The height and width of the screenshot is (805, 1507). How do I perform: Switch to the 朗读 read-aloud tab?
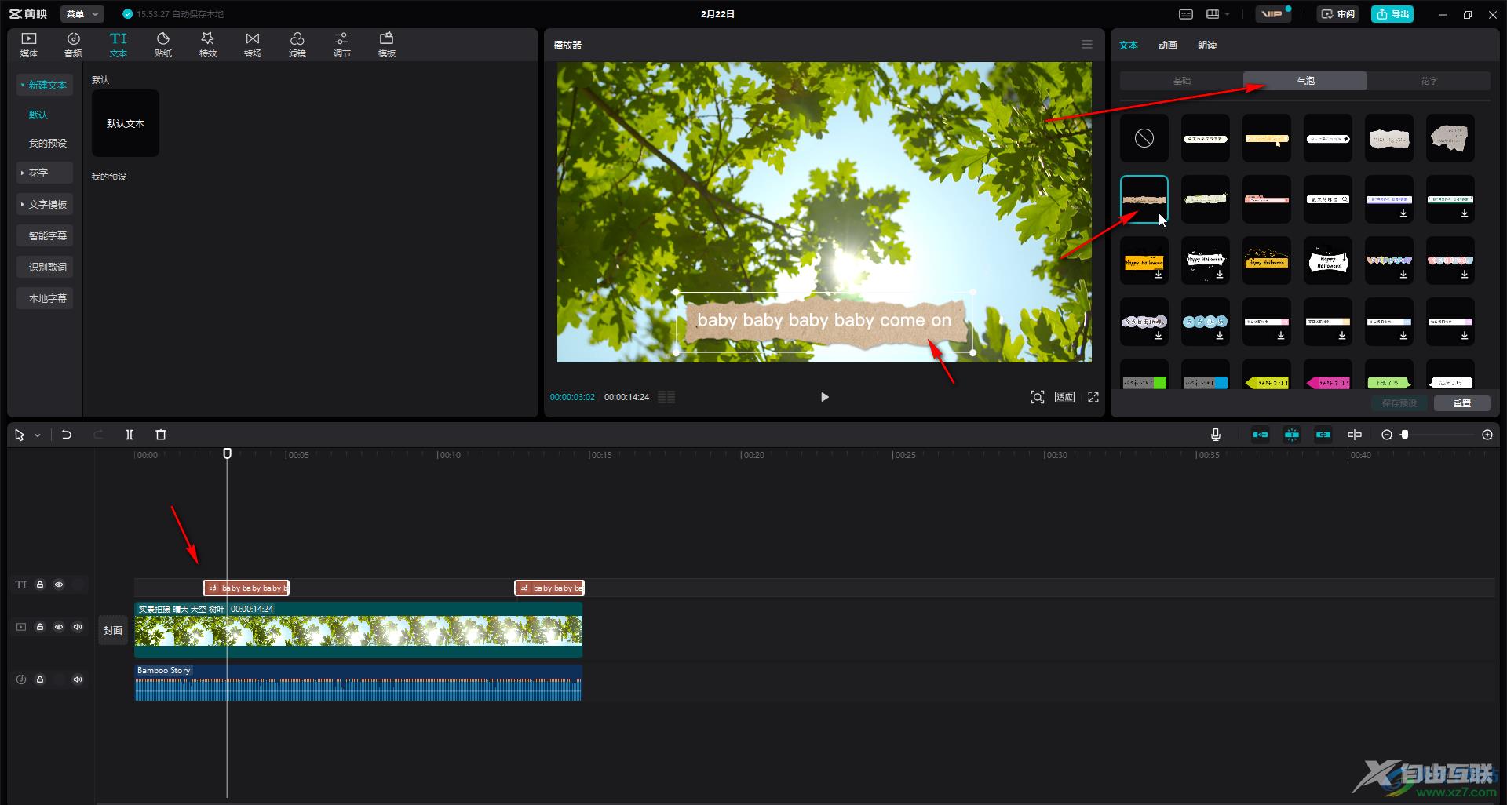click(1207, 45)
